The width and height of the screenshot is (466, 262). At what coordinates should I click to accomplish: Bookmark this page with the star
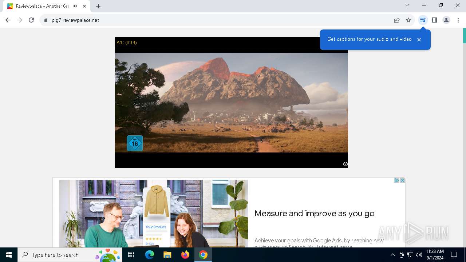coord(408,20)
